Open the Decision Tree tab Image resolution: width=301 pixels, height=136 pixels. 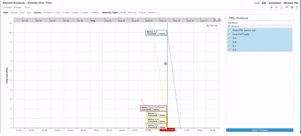291,3
